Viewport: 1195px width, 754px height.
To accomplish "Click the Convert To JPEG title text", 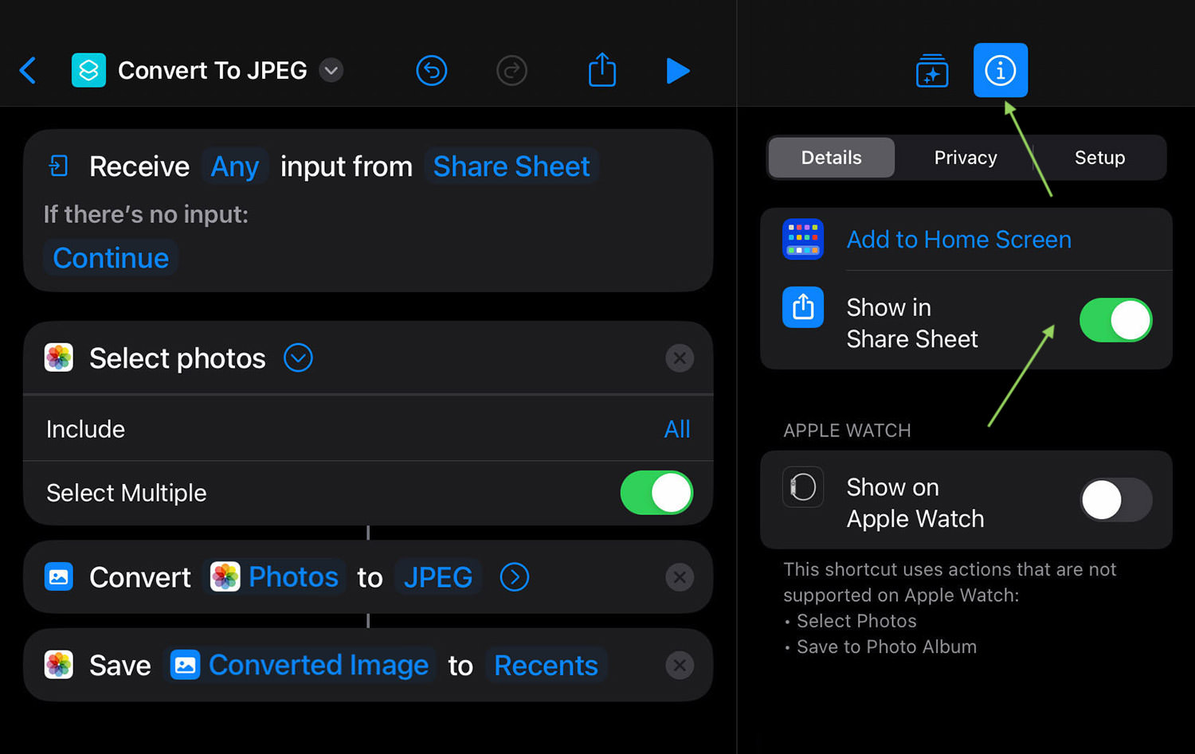I will click(213, 71).
